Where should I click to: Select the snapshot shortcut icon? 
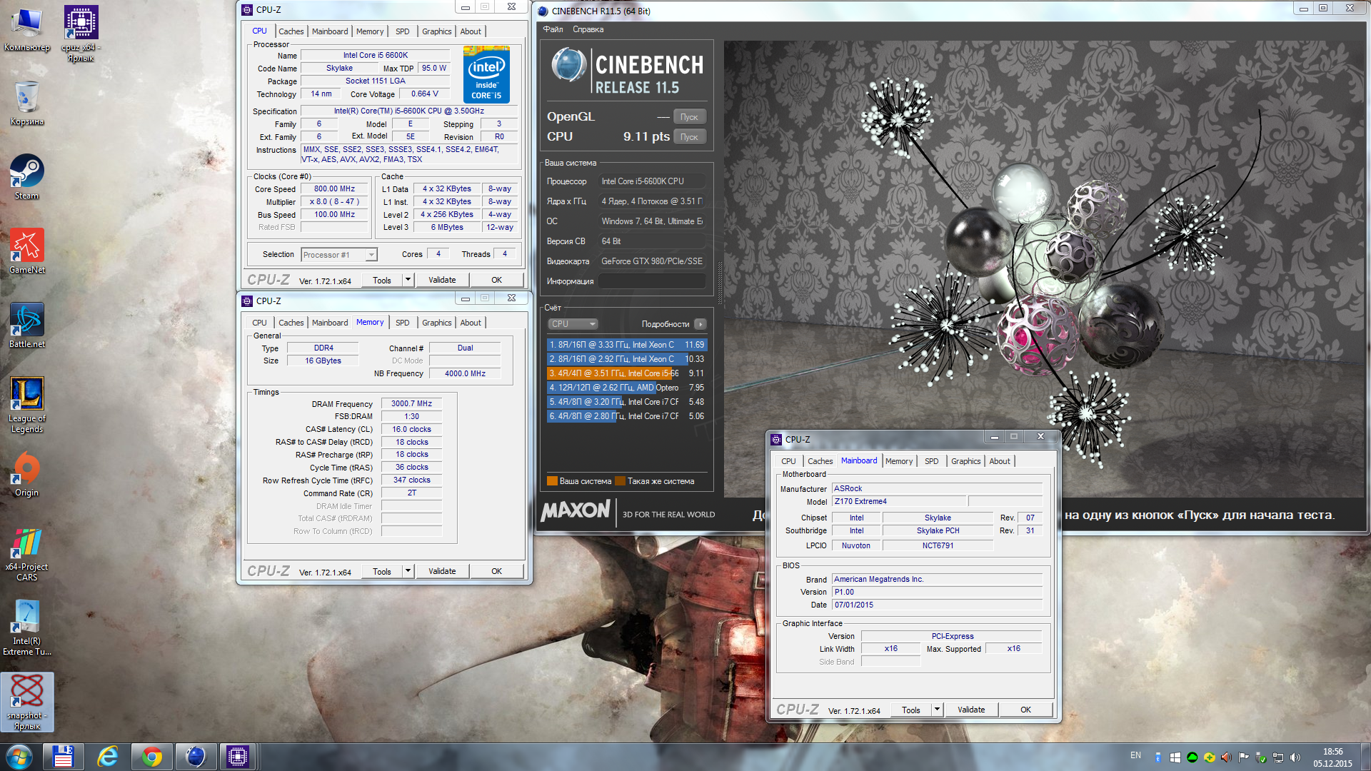tap(26, 702)
